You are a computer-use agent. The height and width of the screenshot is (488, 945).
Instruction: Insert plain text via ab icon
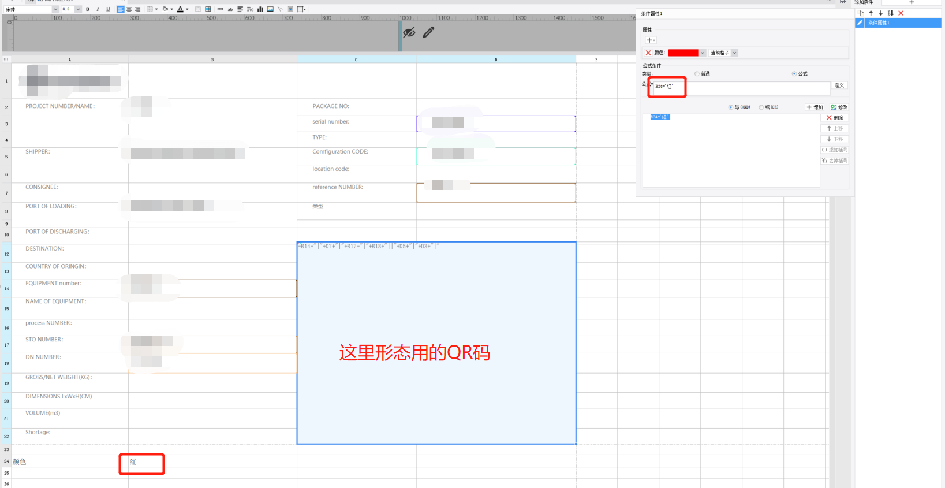230,9
